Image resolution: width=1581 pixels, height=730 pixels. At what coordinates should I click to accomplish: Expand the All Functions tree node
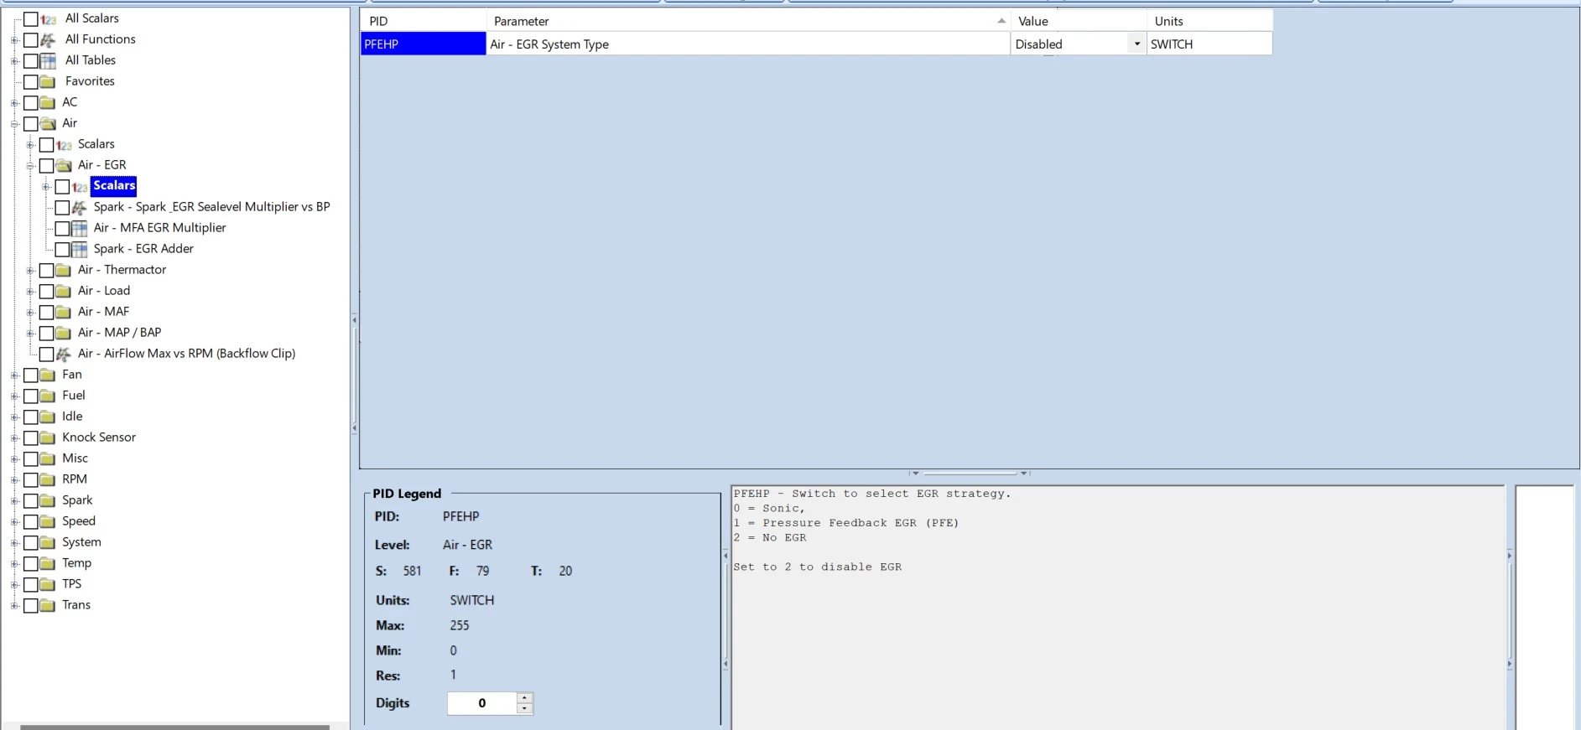(14, 40)
